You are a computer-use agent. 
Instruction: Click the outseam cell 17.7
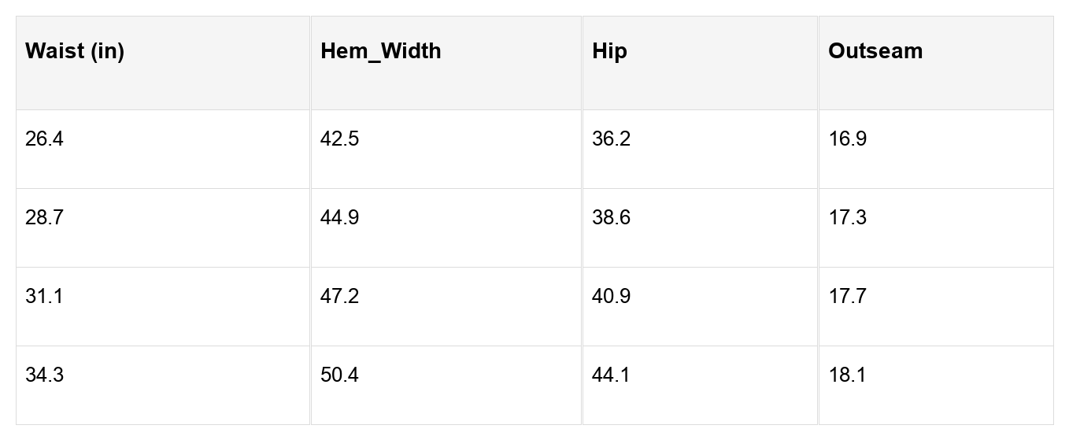[847, 297]
